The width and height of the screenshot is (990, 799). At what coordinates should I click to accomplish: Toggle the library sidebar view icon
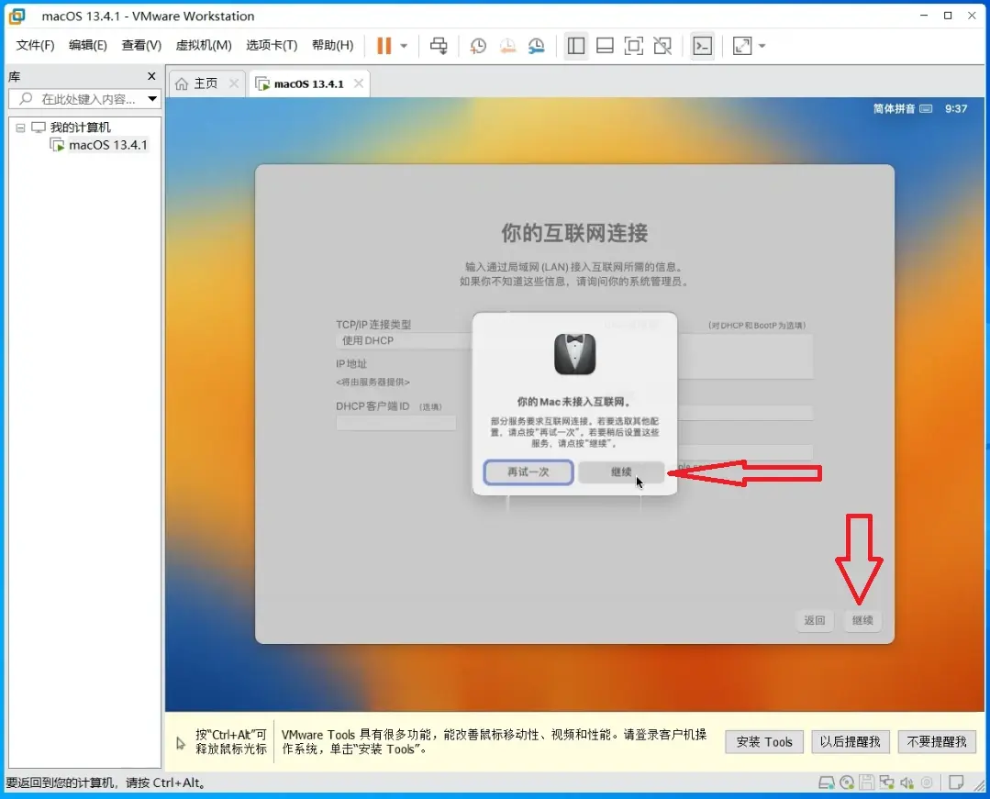pyautogui.click(x=576, y=46)
